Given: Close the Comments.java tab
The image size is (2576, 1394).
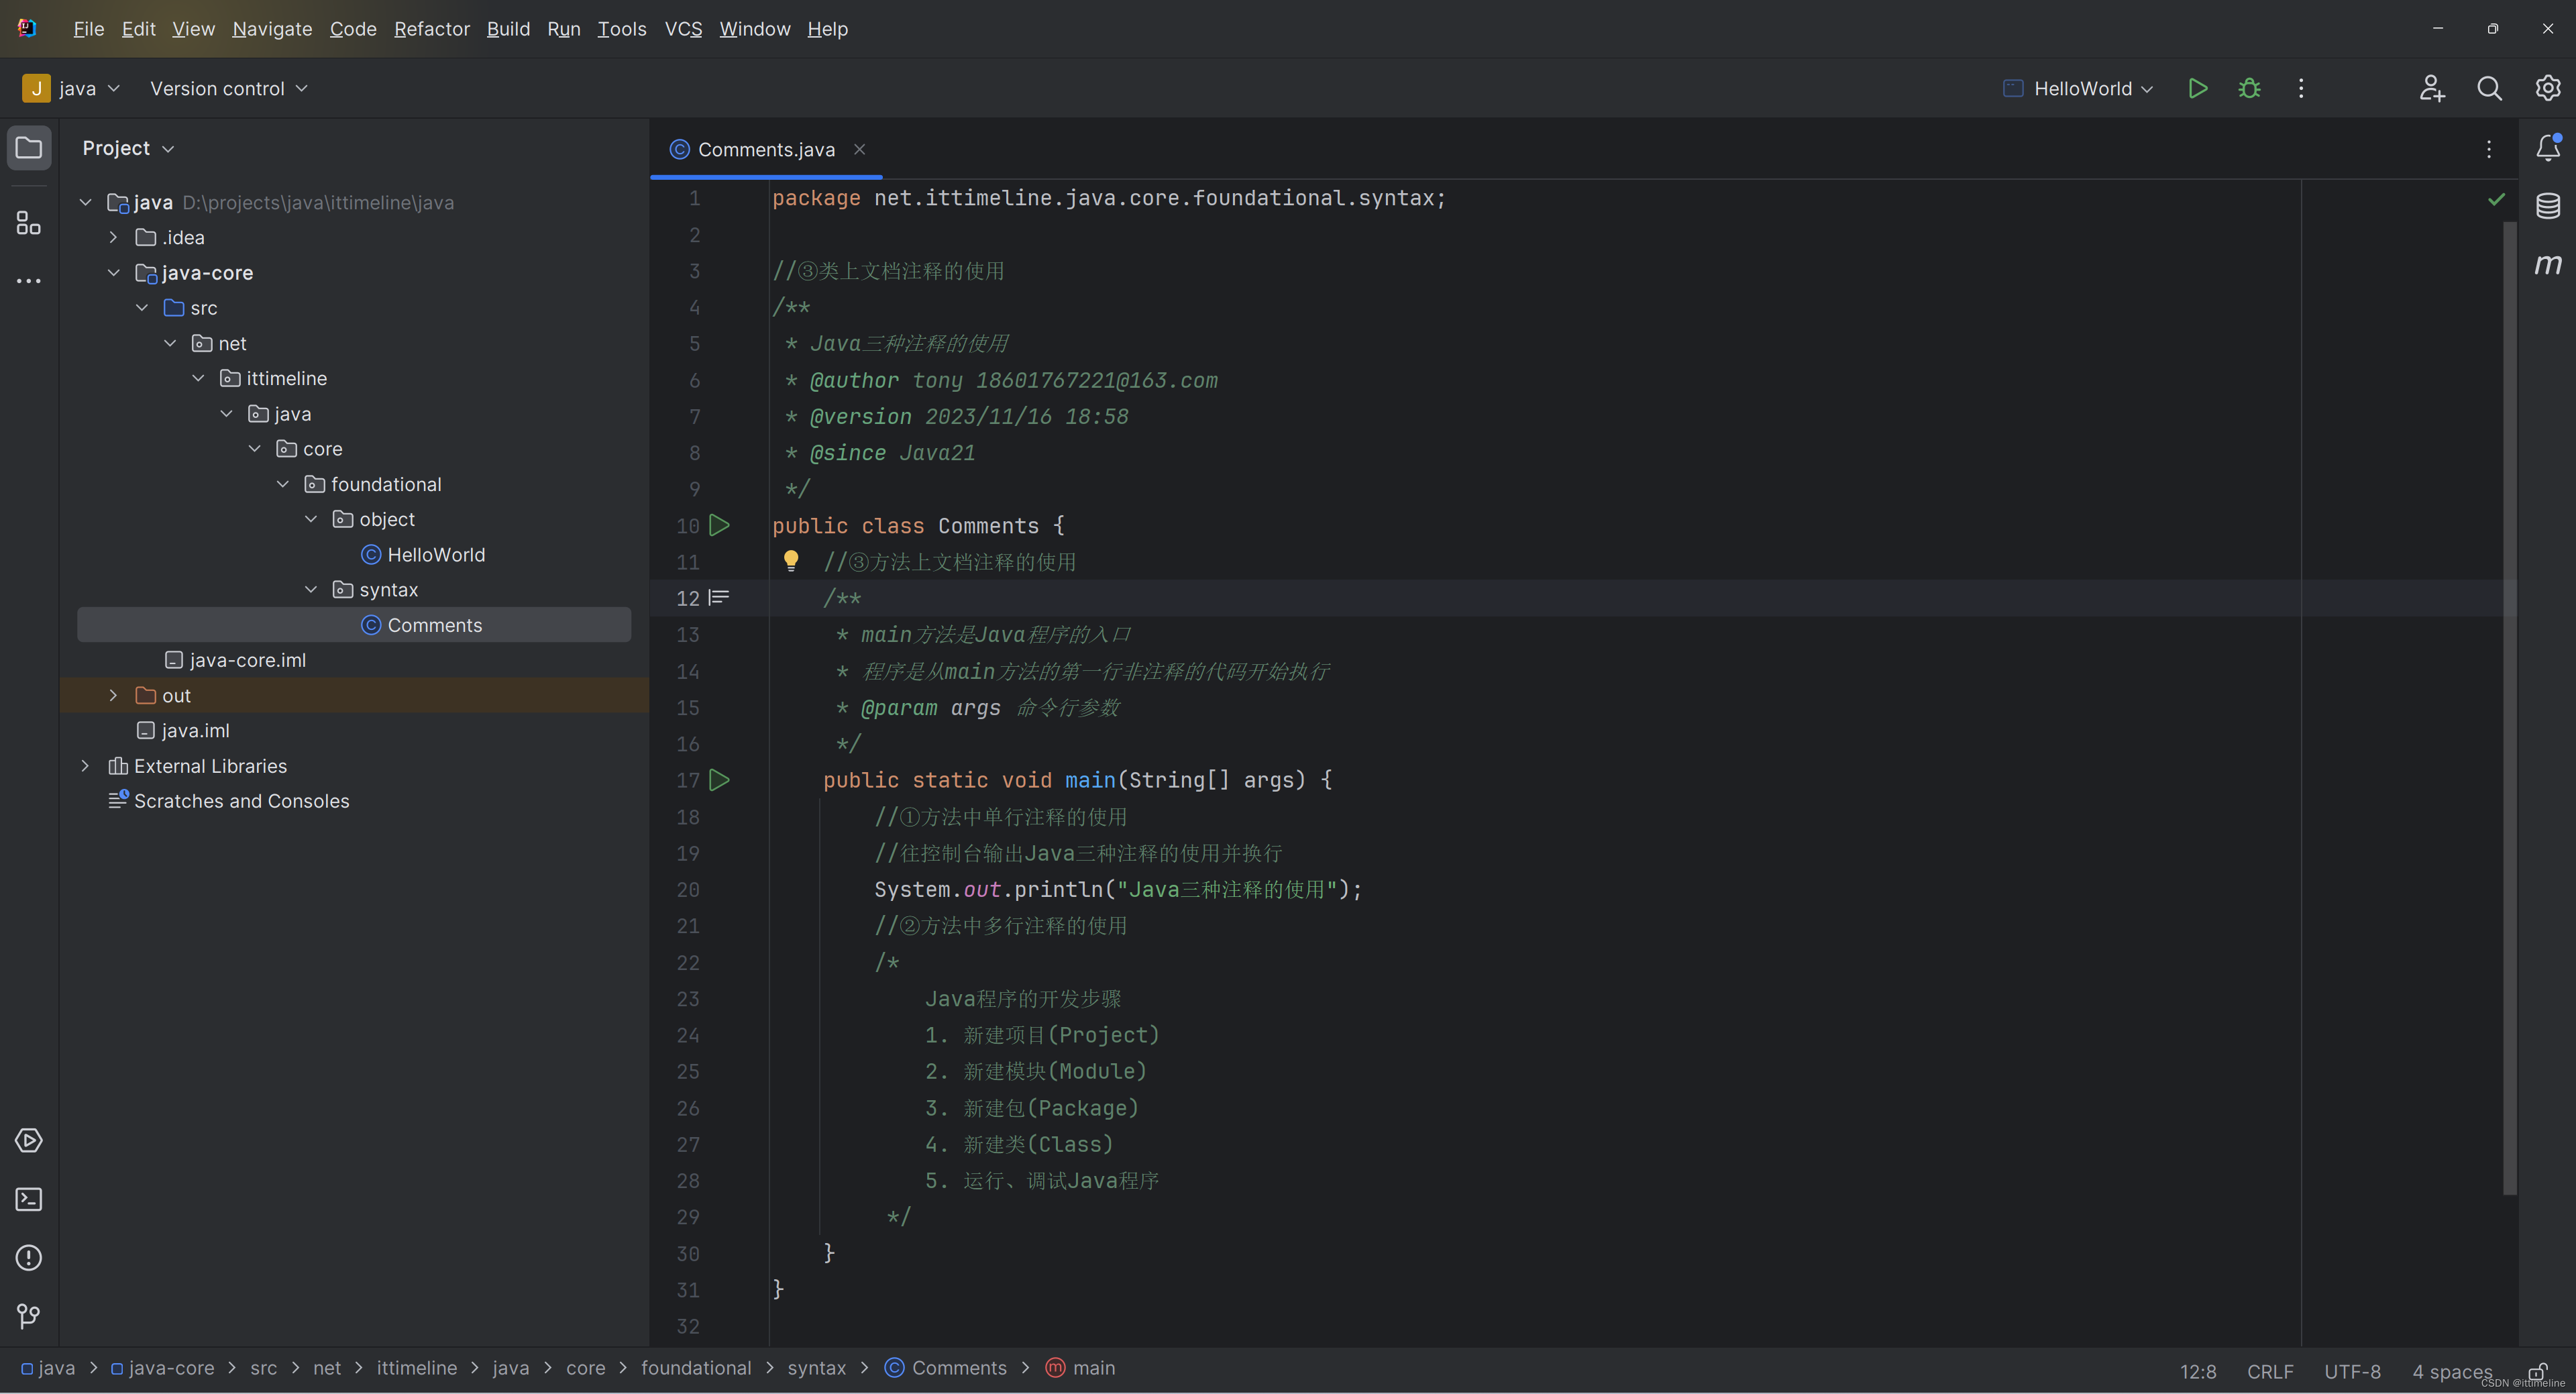Looking at the screenshot, I should [859, 149].
